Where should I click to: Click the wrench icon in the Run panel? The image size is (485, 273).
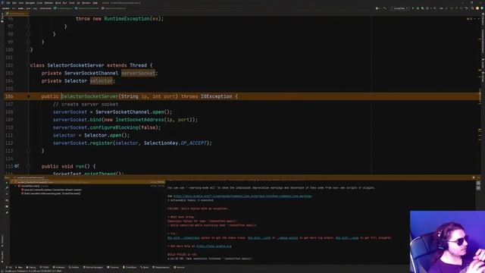click(7, 188)
